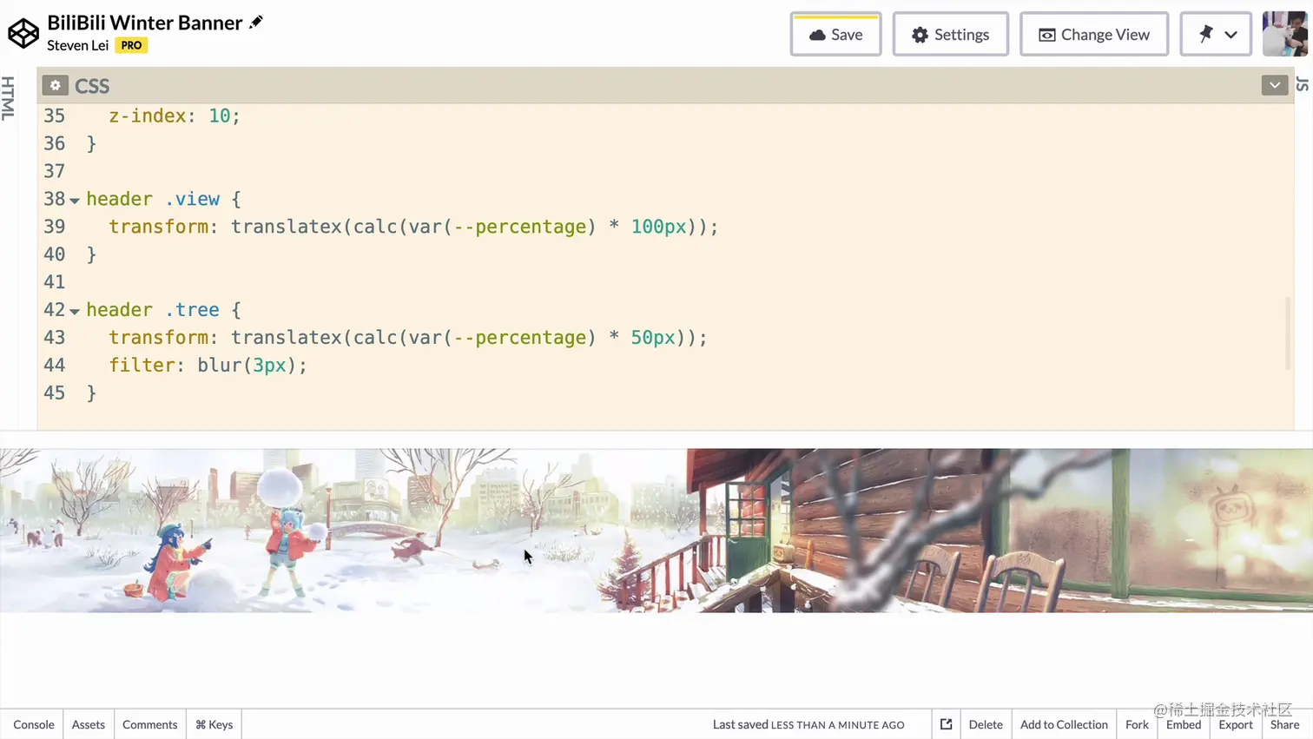Viewport: 1313px width, 739px height.
Task: Place cursor on z-index: 10 line
Action: 174,115
